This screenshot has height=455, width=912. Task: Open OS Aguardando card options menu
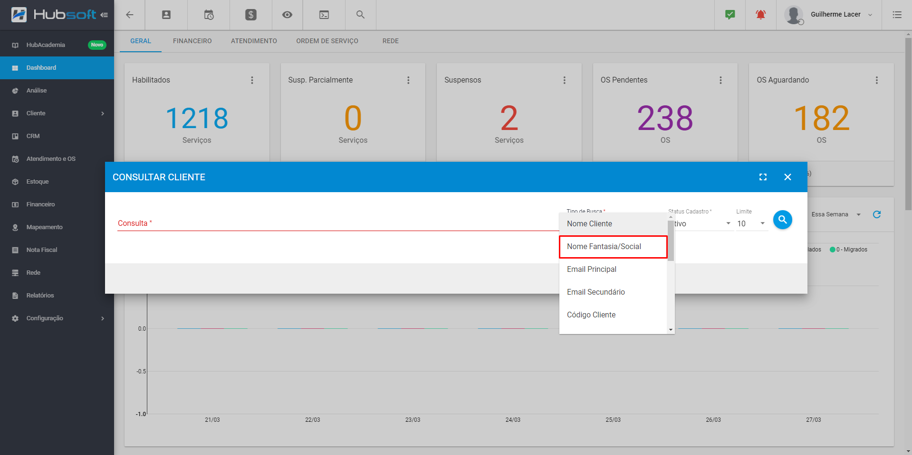877,80
